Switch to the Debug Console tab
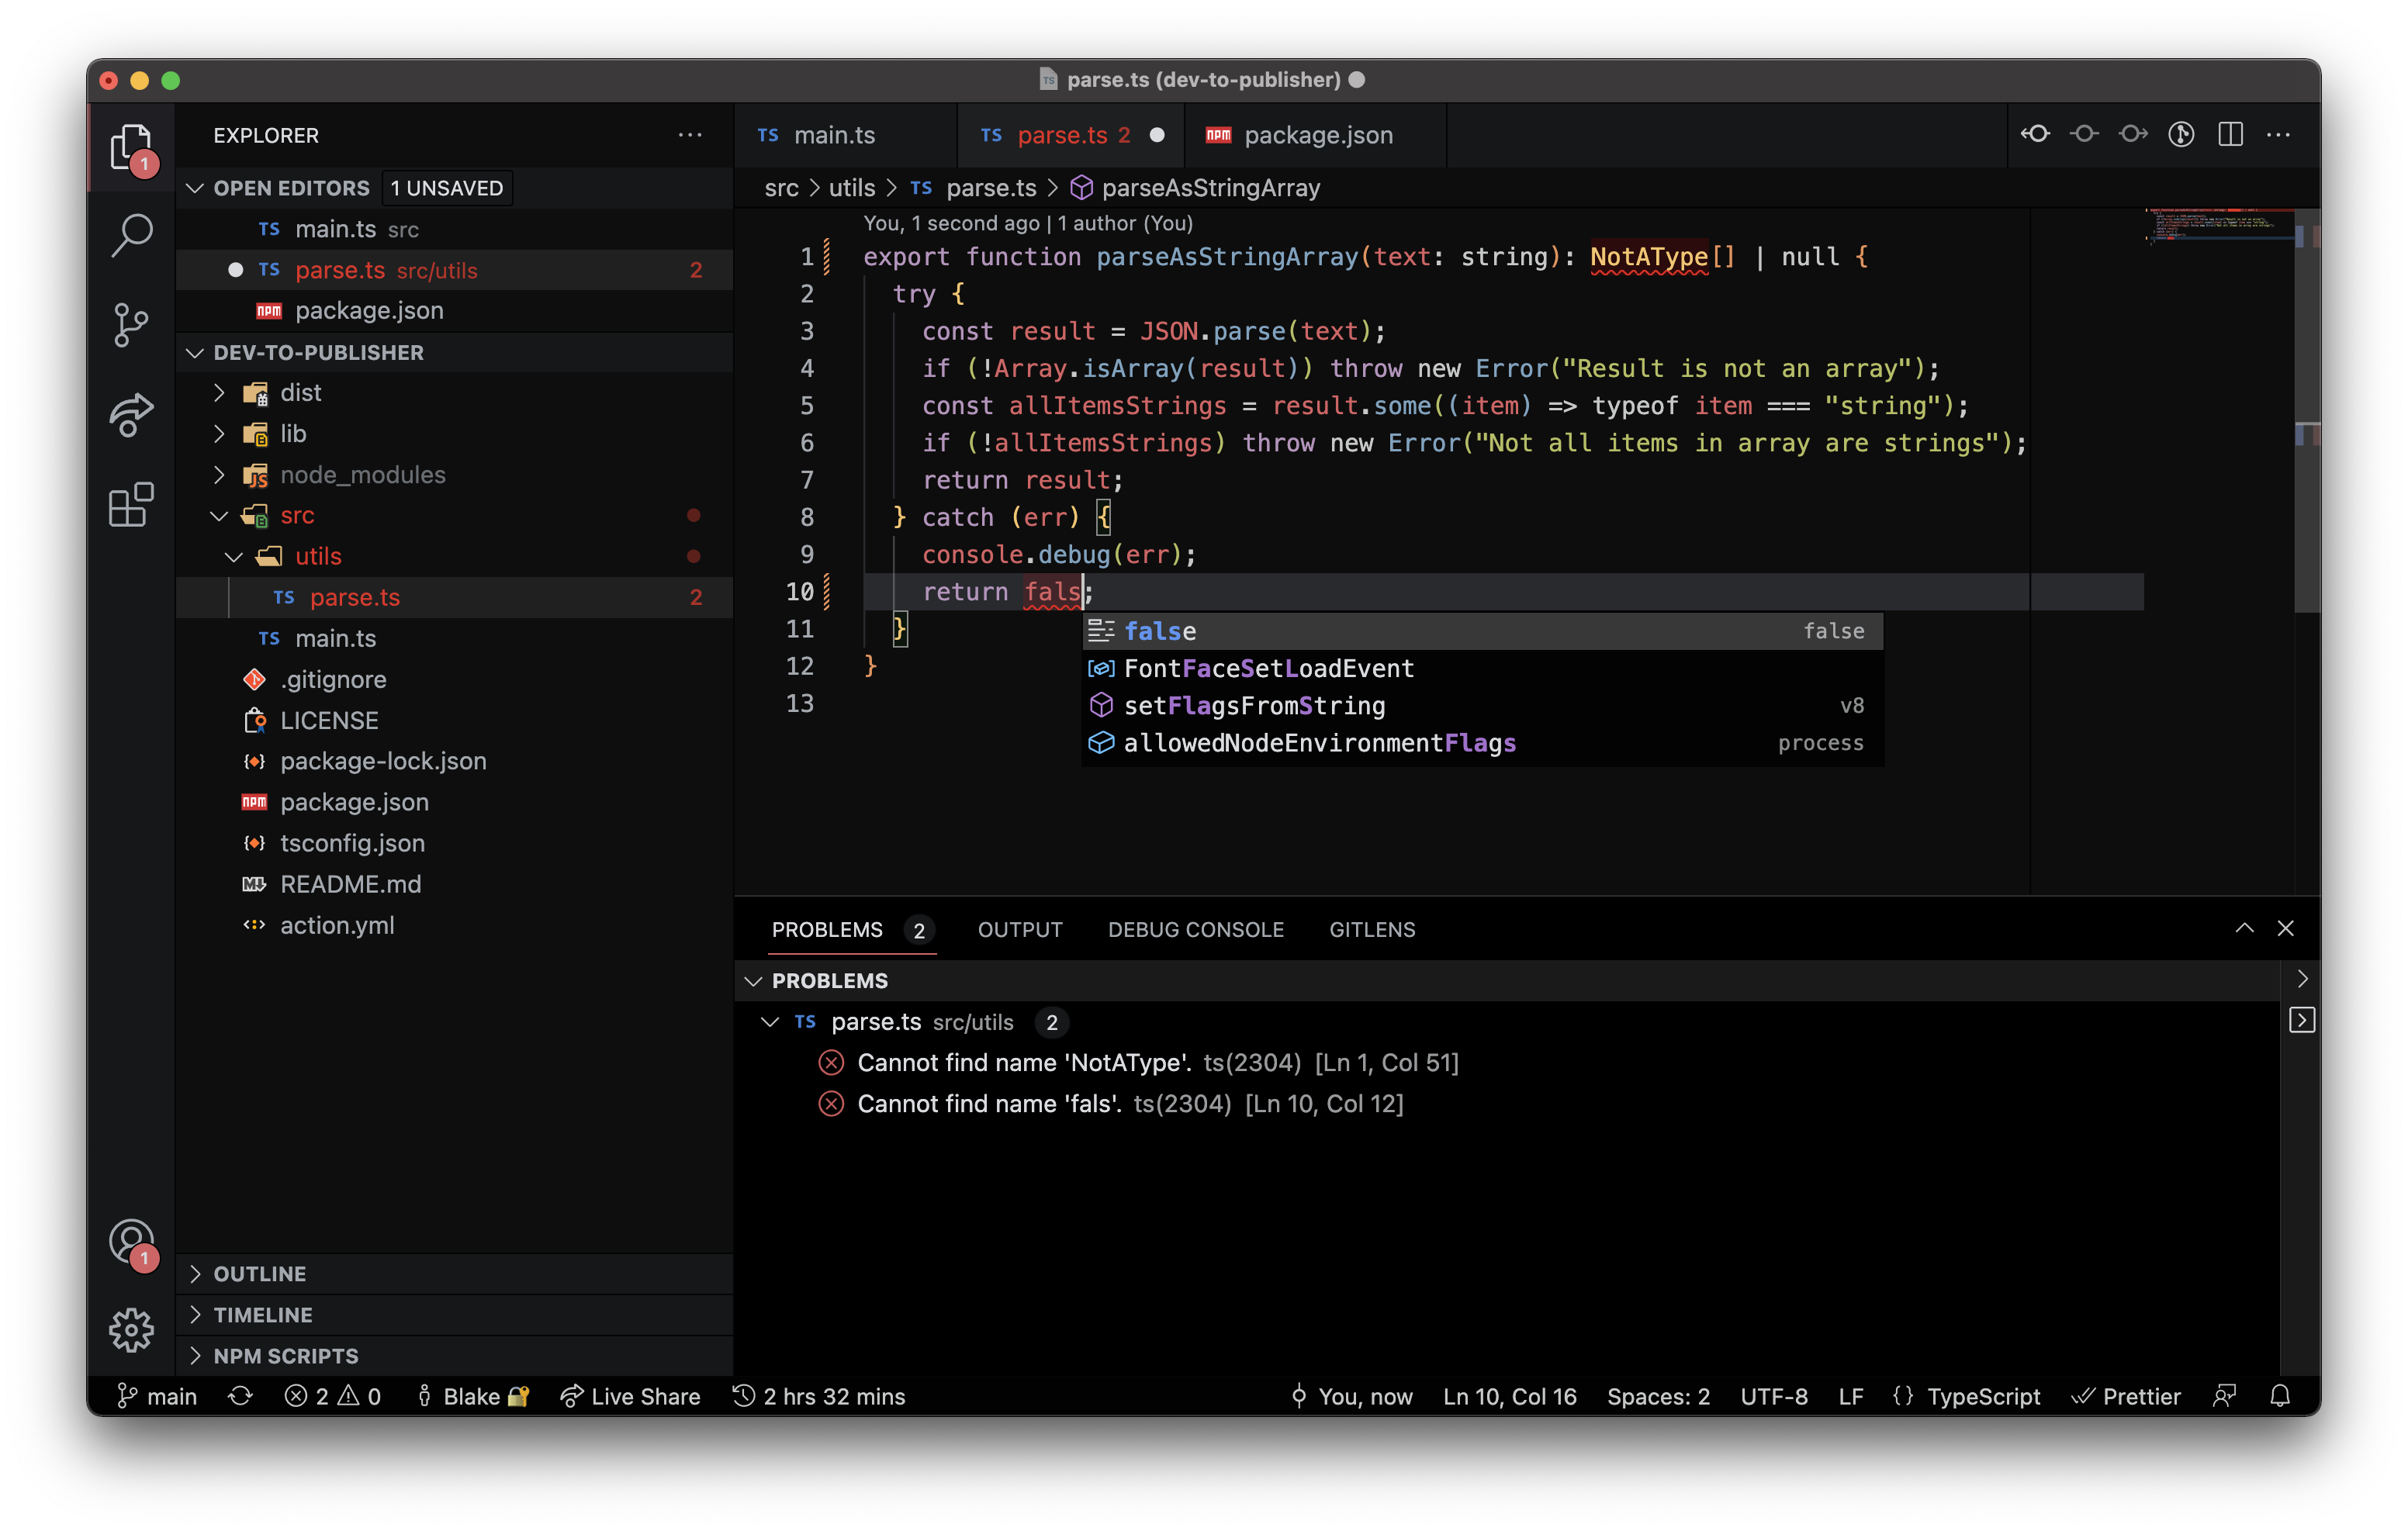Screen dimensions: 2408x1531 (x=1195, y=929)
